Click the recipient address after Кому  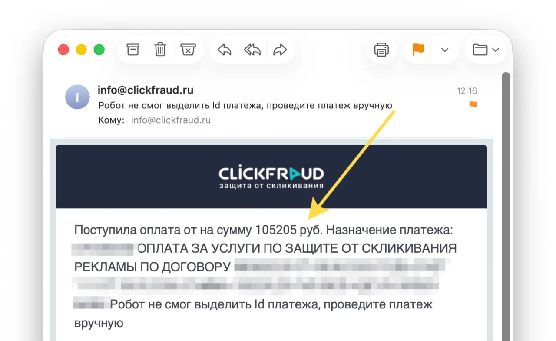171,120
